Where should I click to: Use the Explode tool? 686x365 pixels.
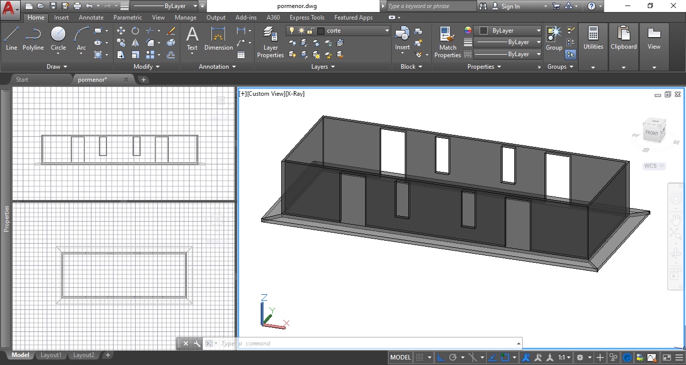pos(171,43)
